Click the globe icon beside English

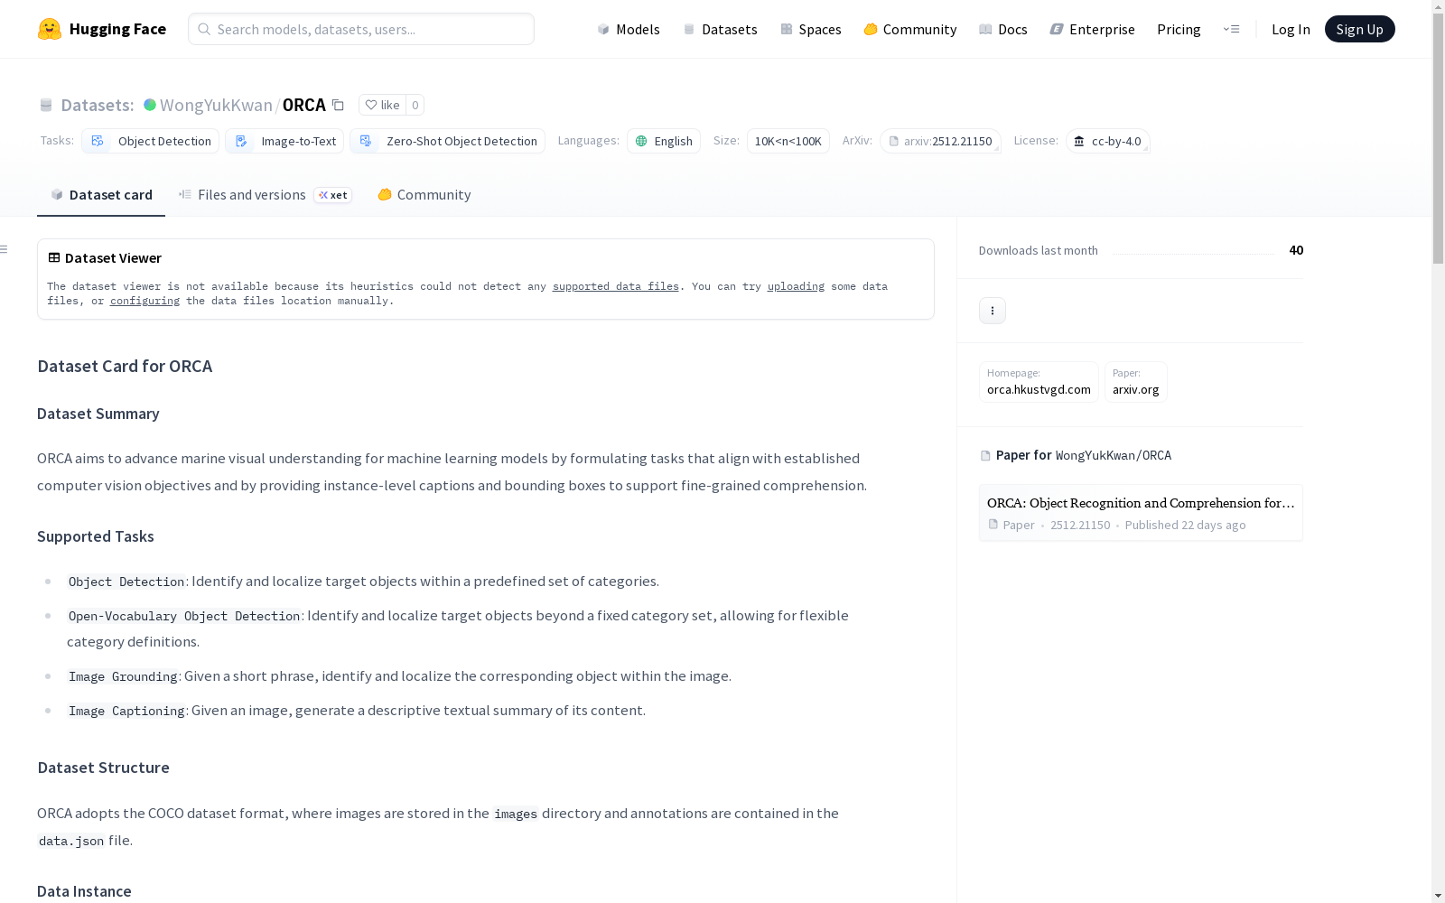point(641,141)
